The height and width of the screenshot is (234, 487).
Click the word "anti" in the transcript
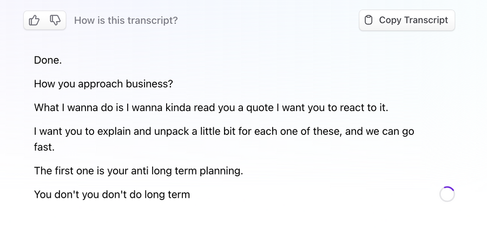click(140, 171)
